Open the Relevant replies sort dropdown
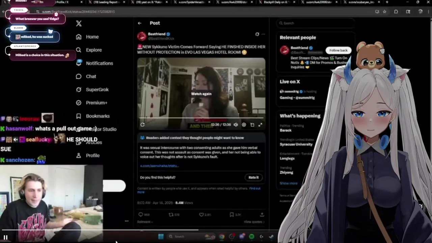Screen dimensions: 432x243 [x=145, y=222]
